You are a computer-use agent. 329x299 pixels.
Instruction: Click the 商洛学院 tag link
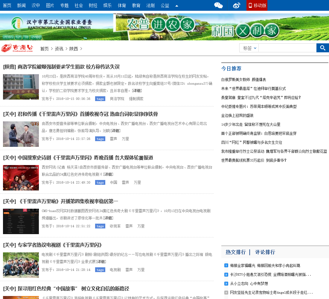click(117, 99)
